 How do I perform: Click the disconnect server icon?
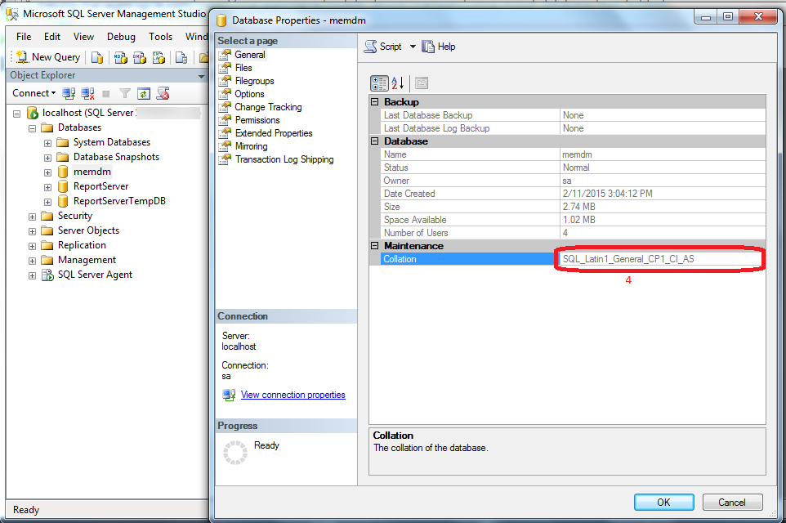pos(88,93)
